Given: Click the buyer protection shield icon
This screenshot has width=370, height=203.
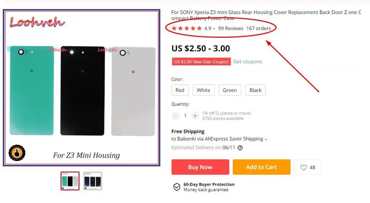Looking at the screenshot, I should (177, 187).
